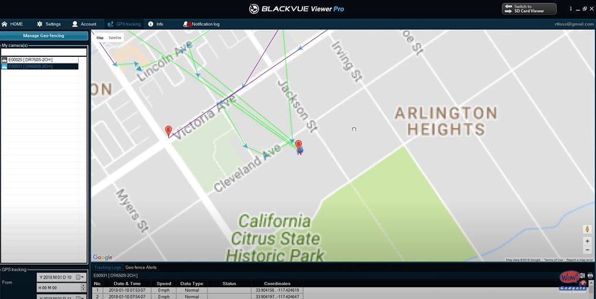Click coordinates 33.904156, -117.424619
The height and width of the screenshot is (299, 596).
[x=277, y=290]
